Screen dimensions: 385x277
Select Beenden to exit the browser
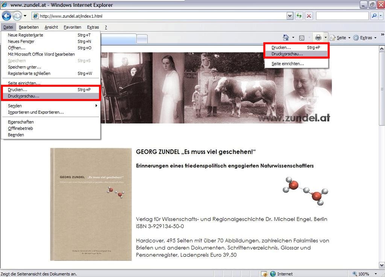click(x=51, y=135)
